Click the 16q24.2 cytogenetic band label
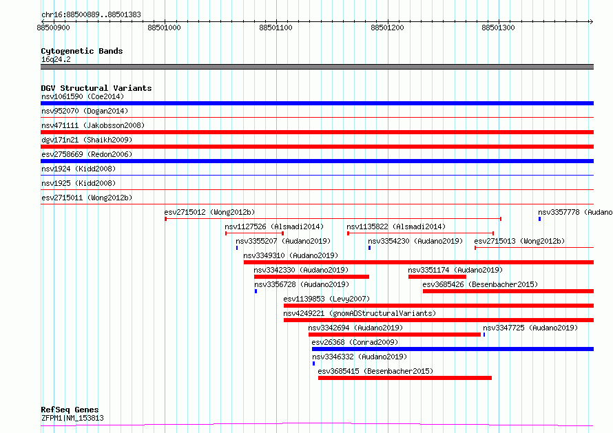The height and width of the screenshot is (433, 613). pos(56,59)
